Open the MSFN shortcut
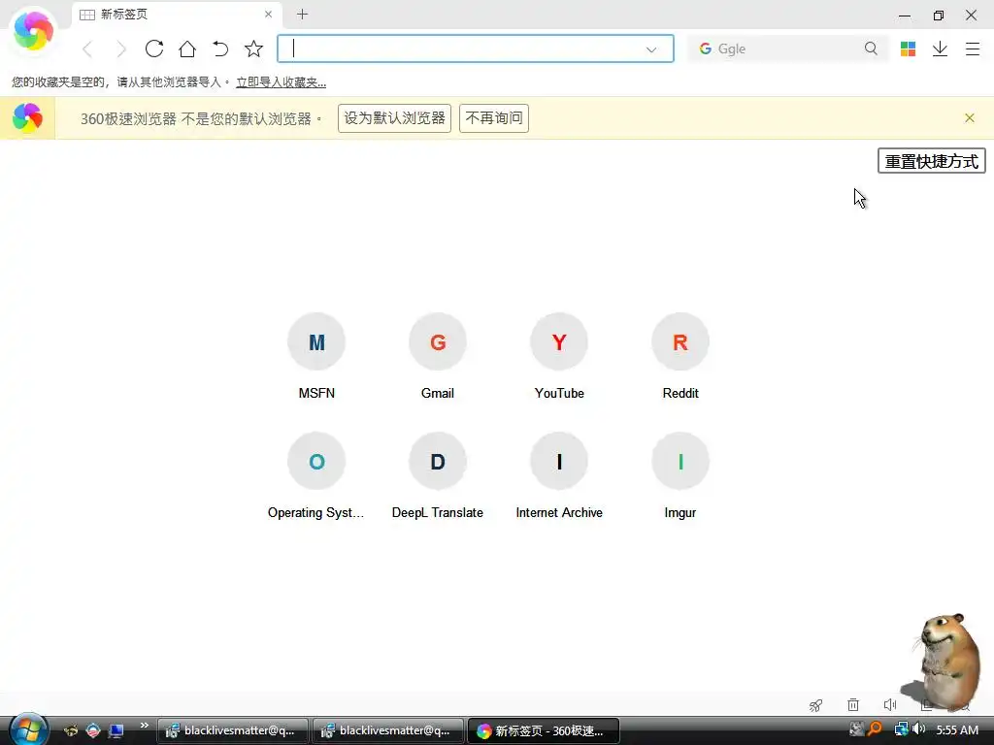The width and height of the screenshot is (994, 745). point(316,356)
